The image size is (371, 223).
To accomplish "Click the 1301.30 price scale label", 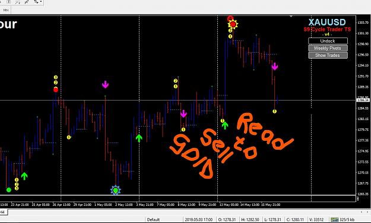I will click(x=363, y=33).
